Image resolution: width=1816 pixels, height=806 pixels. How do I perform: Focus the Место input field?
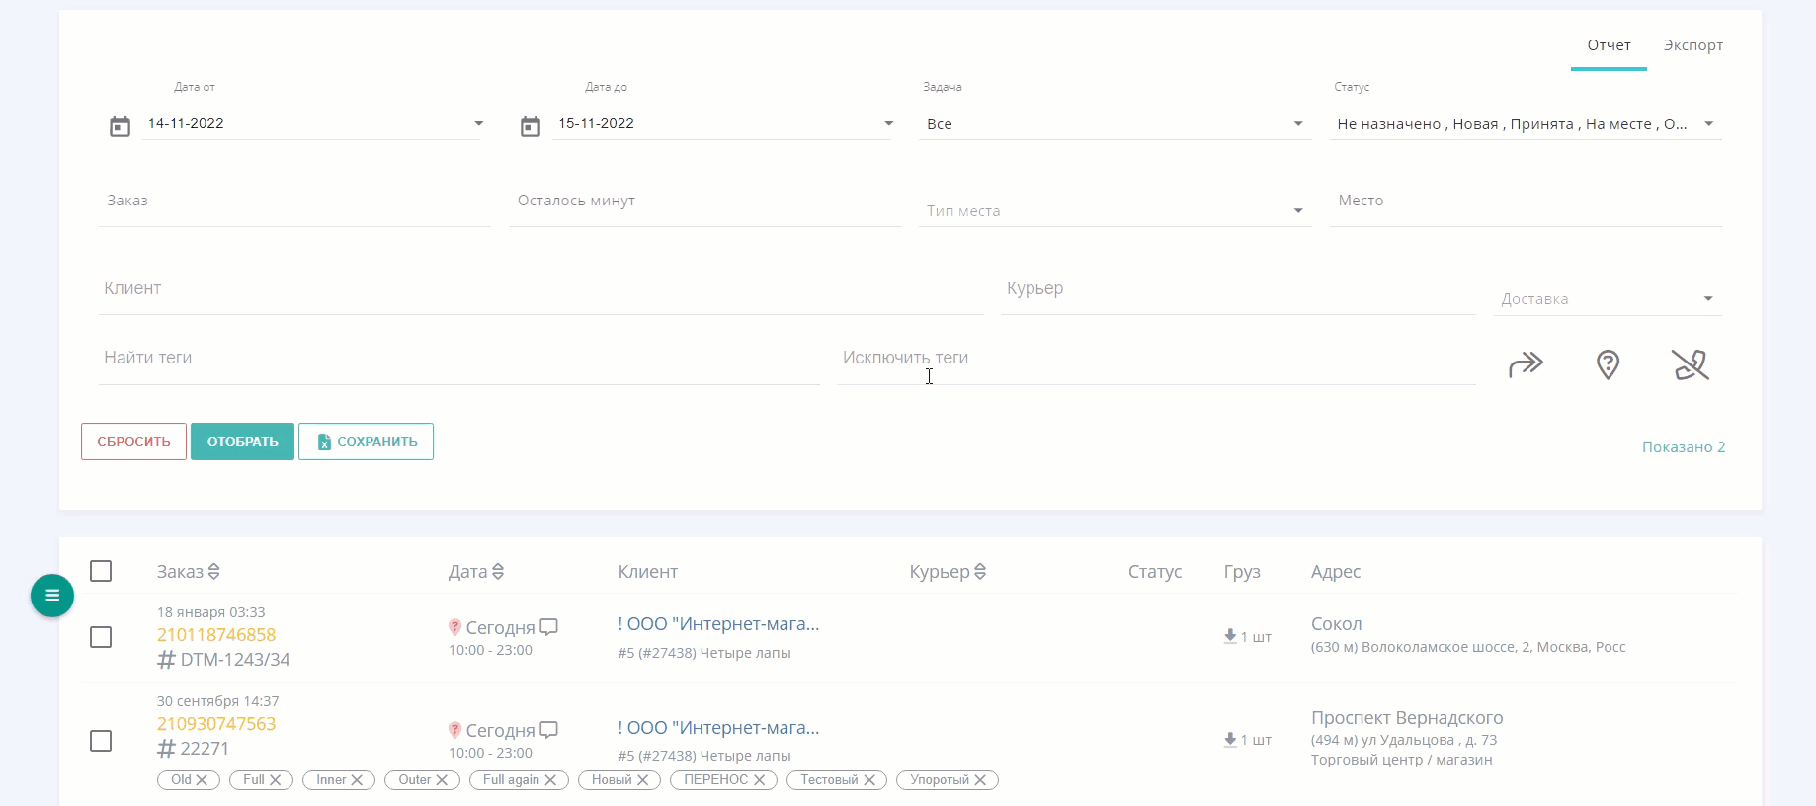click(x=1525, y=201)
